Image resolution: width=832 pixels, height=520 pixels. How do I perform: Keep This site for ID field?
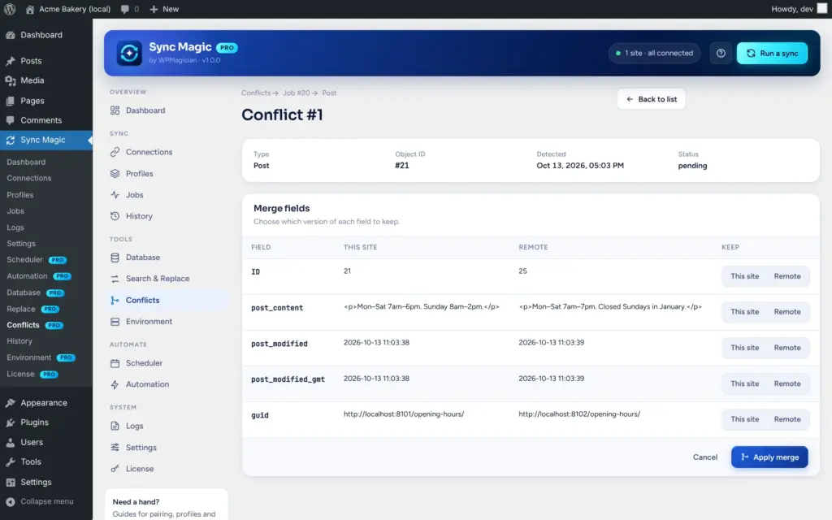pos(744,276)
